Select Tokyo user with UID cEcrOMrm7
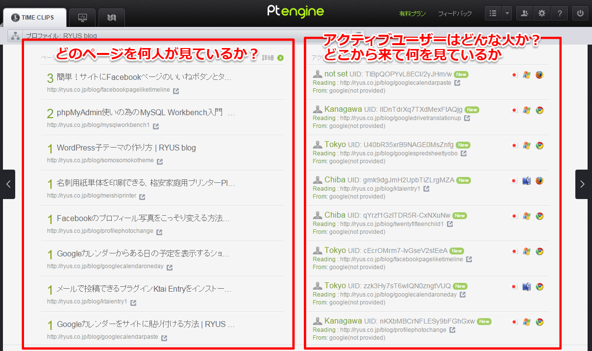Viewport: 592px width, 351px height. click(335, 251)
